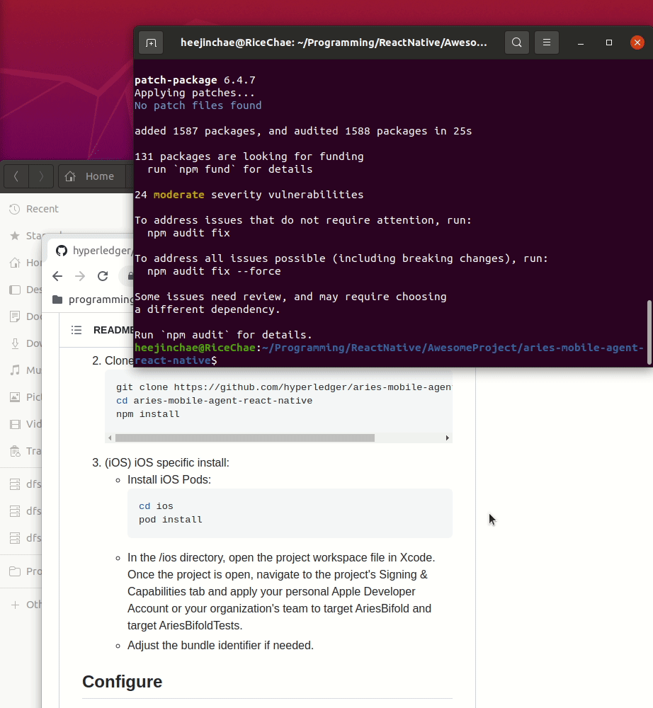The height and width of the screenshot is (708, 653).
Task: Open Downloads icon in Files sidebar
Action: pos(15,343)
